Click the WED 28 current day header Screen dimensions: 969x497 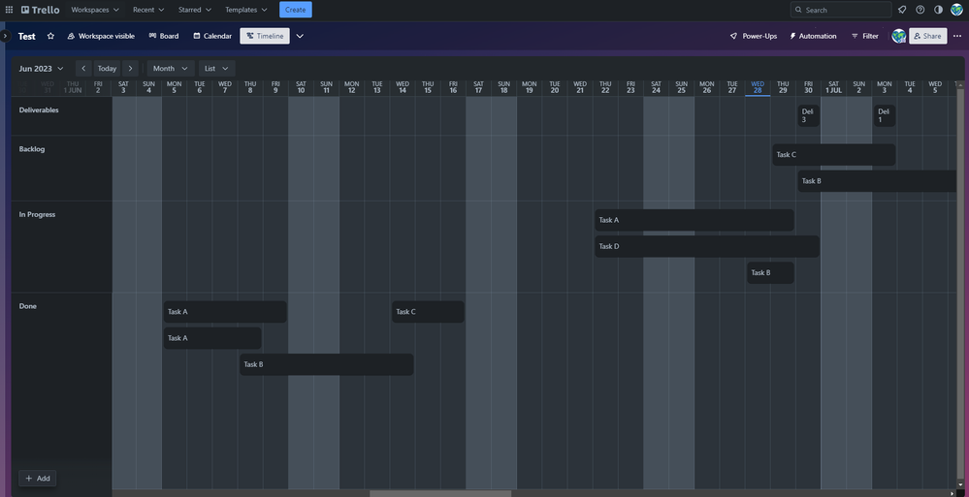(x=758, y=87)
